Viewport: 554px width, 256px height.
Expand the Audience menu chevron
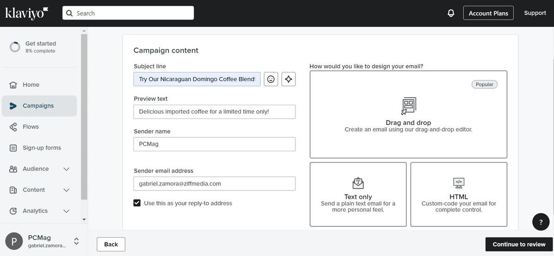pos(66,169)
